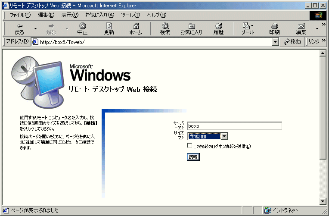Image resolution: width=329 pixels, height=216 pixels.
Task: Click the page icon in address bar
Action: click(x=35, y=42)
